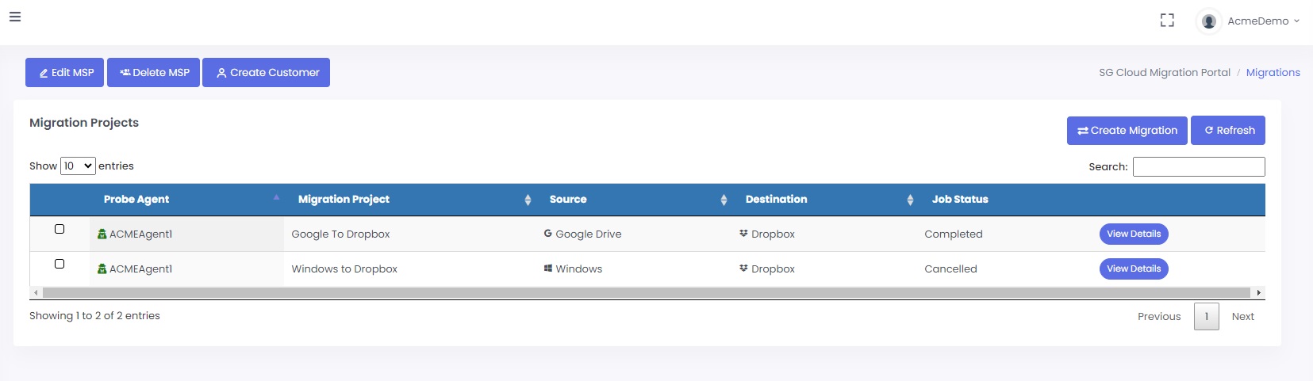Open the Migrations breadcrumb link

(x=1273, y=72)
